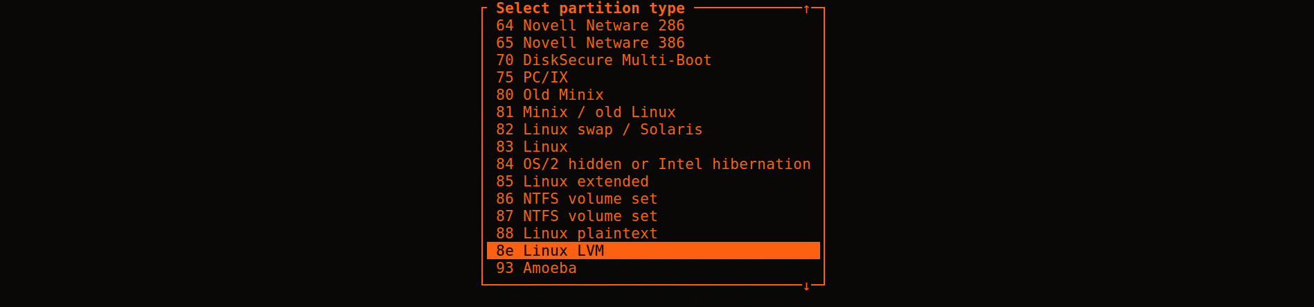The height and width of the screenshot is (307, 1314).
Task: Select the 87 NTFS volume set entry
Action: (x=653, y=216)
